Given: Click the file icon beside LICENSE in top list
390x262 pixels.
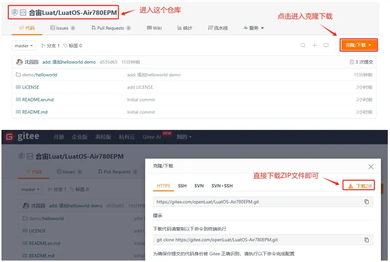Looking at the screenshot, I should [x=18, y=87].
